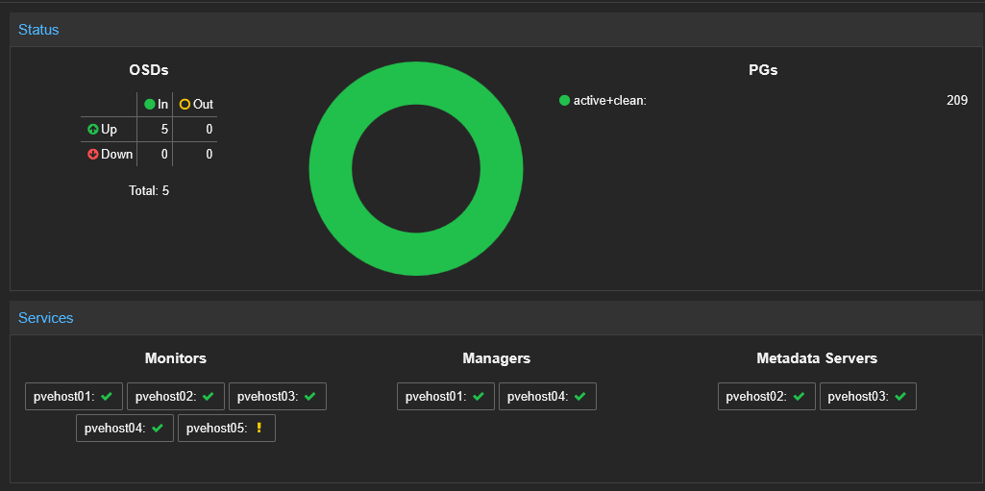Click the Metadata Servers heading

coord(817,358)
